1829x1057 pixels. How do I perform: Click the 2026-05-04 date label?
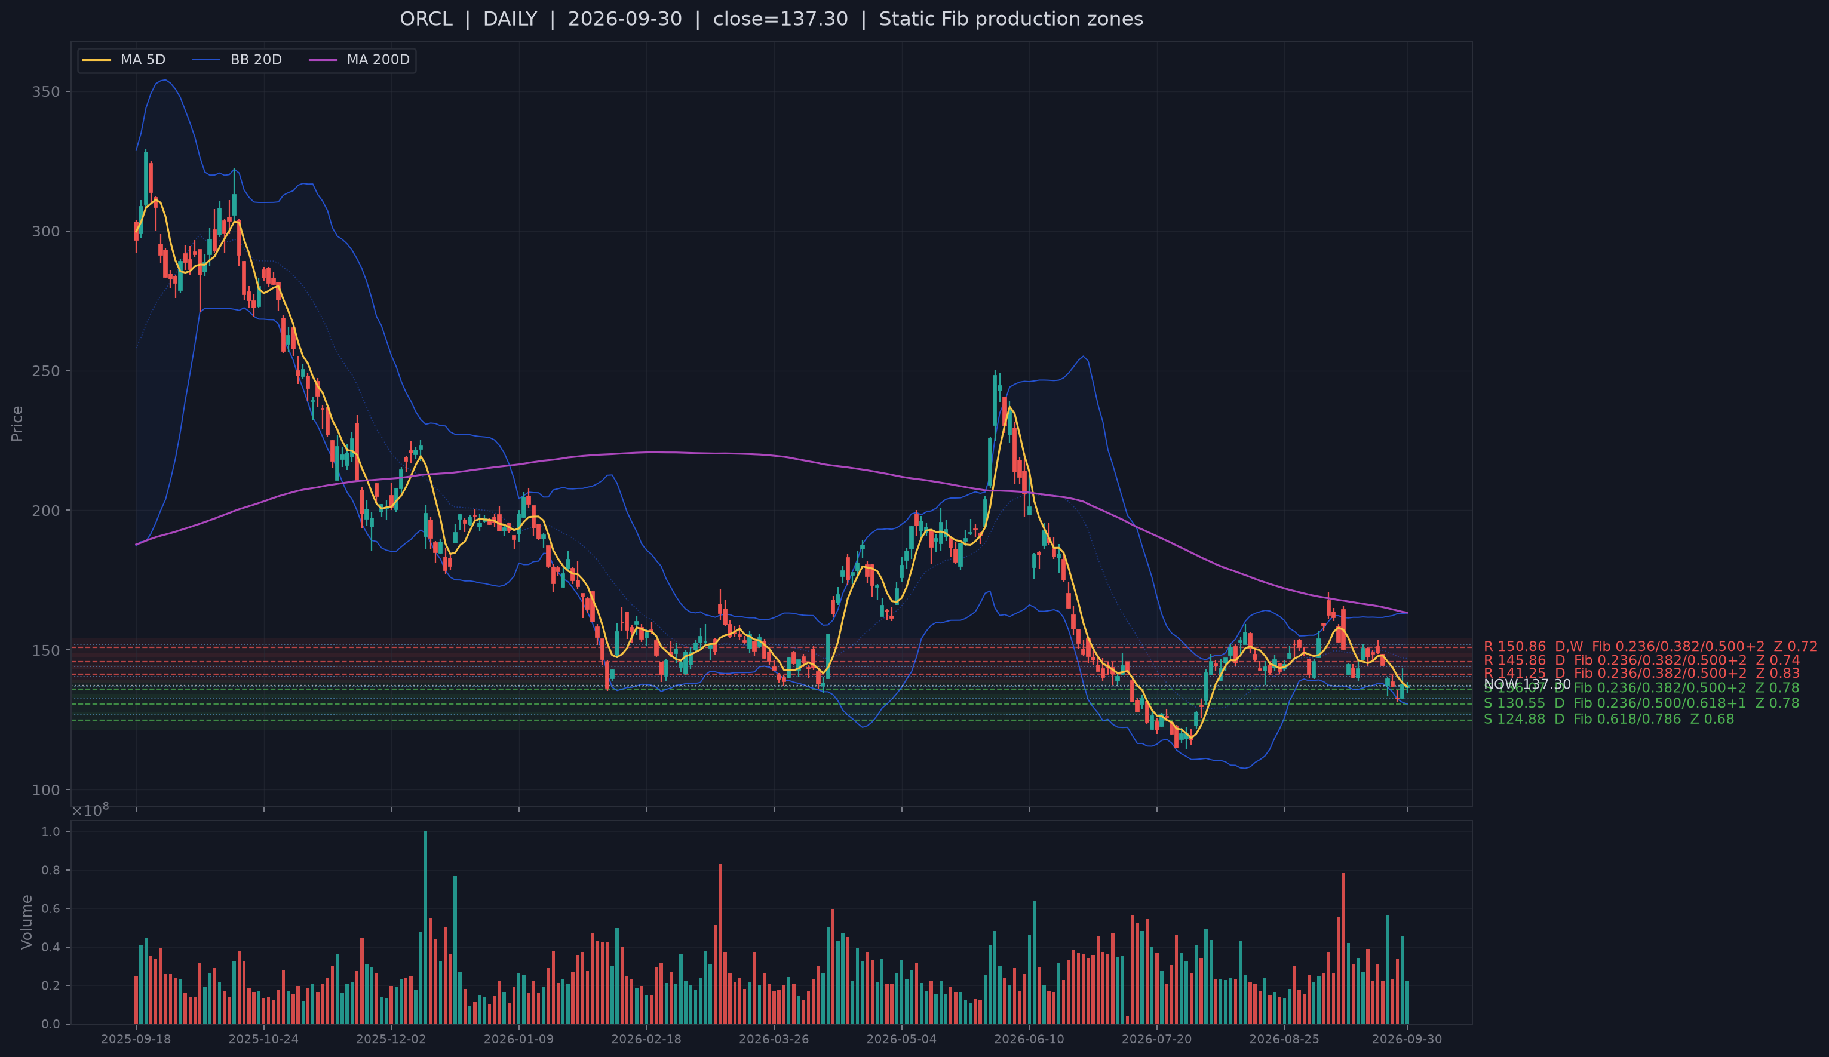(x=901, y=1039)
